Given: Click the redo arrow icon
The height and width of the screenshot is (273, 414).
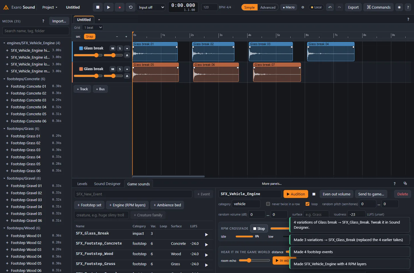Looking at the screenshot, I should [x=339, y=7].
